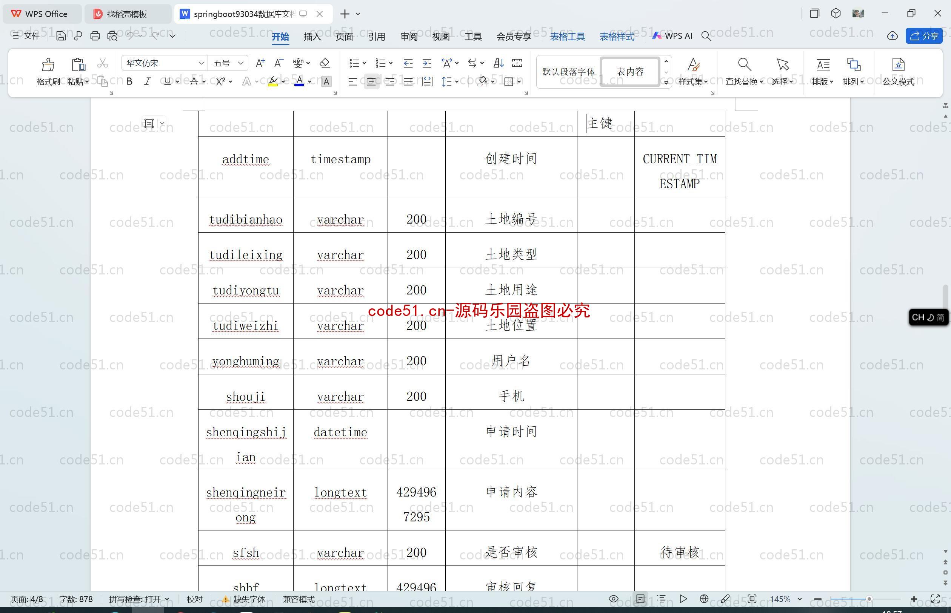This screenshot has height=613, width=951.
Task: Open Find and Replace magnifier
Action: coord(744,64)
